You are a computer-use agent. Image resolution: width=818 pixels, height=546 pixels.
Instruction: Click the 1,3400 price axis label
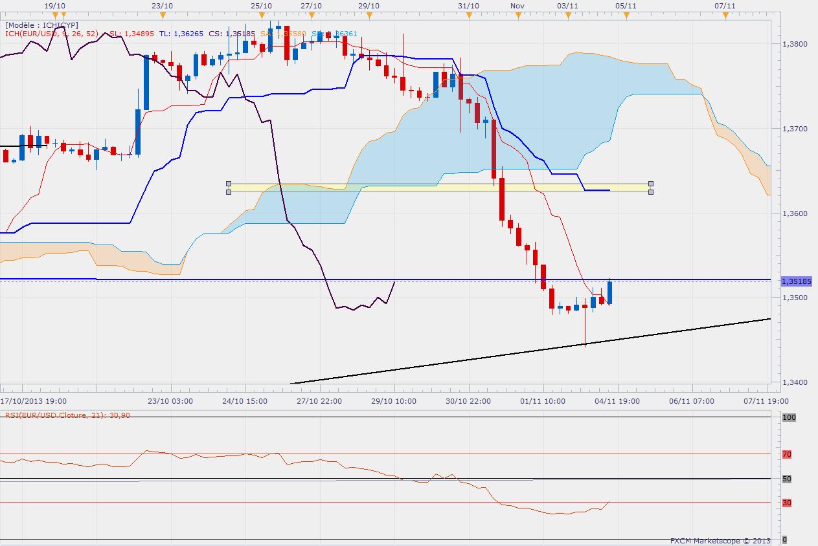point(796,382)
